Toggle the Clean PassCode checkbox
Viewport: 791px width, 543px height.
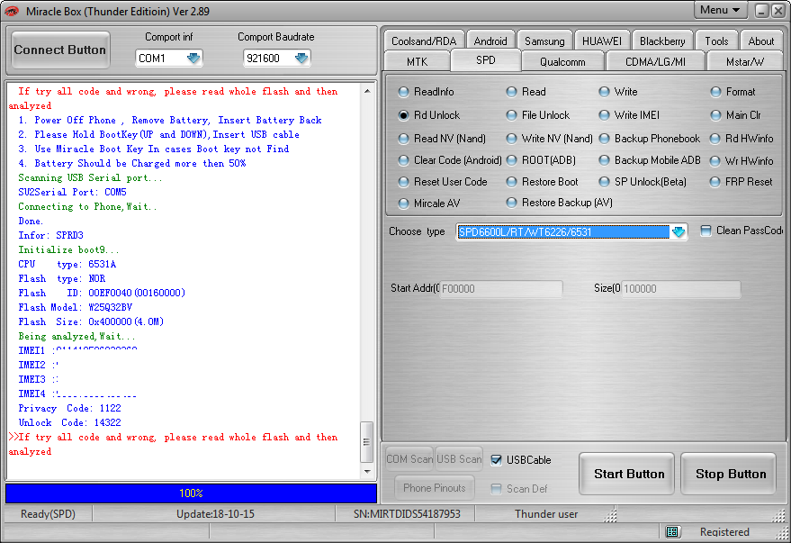pyautogui.click(x=706, y=231)
